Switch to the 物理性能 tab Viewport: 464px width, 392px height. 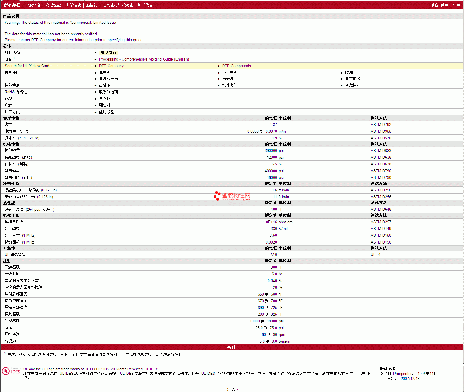pyautogui.click(x=53, y=5)
